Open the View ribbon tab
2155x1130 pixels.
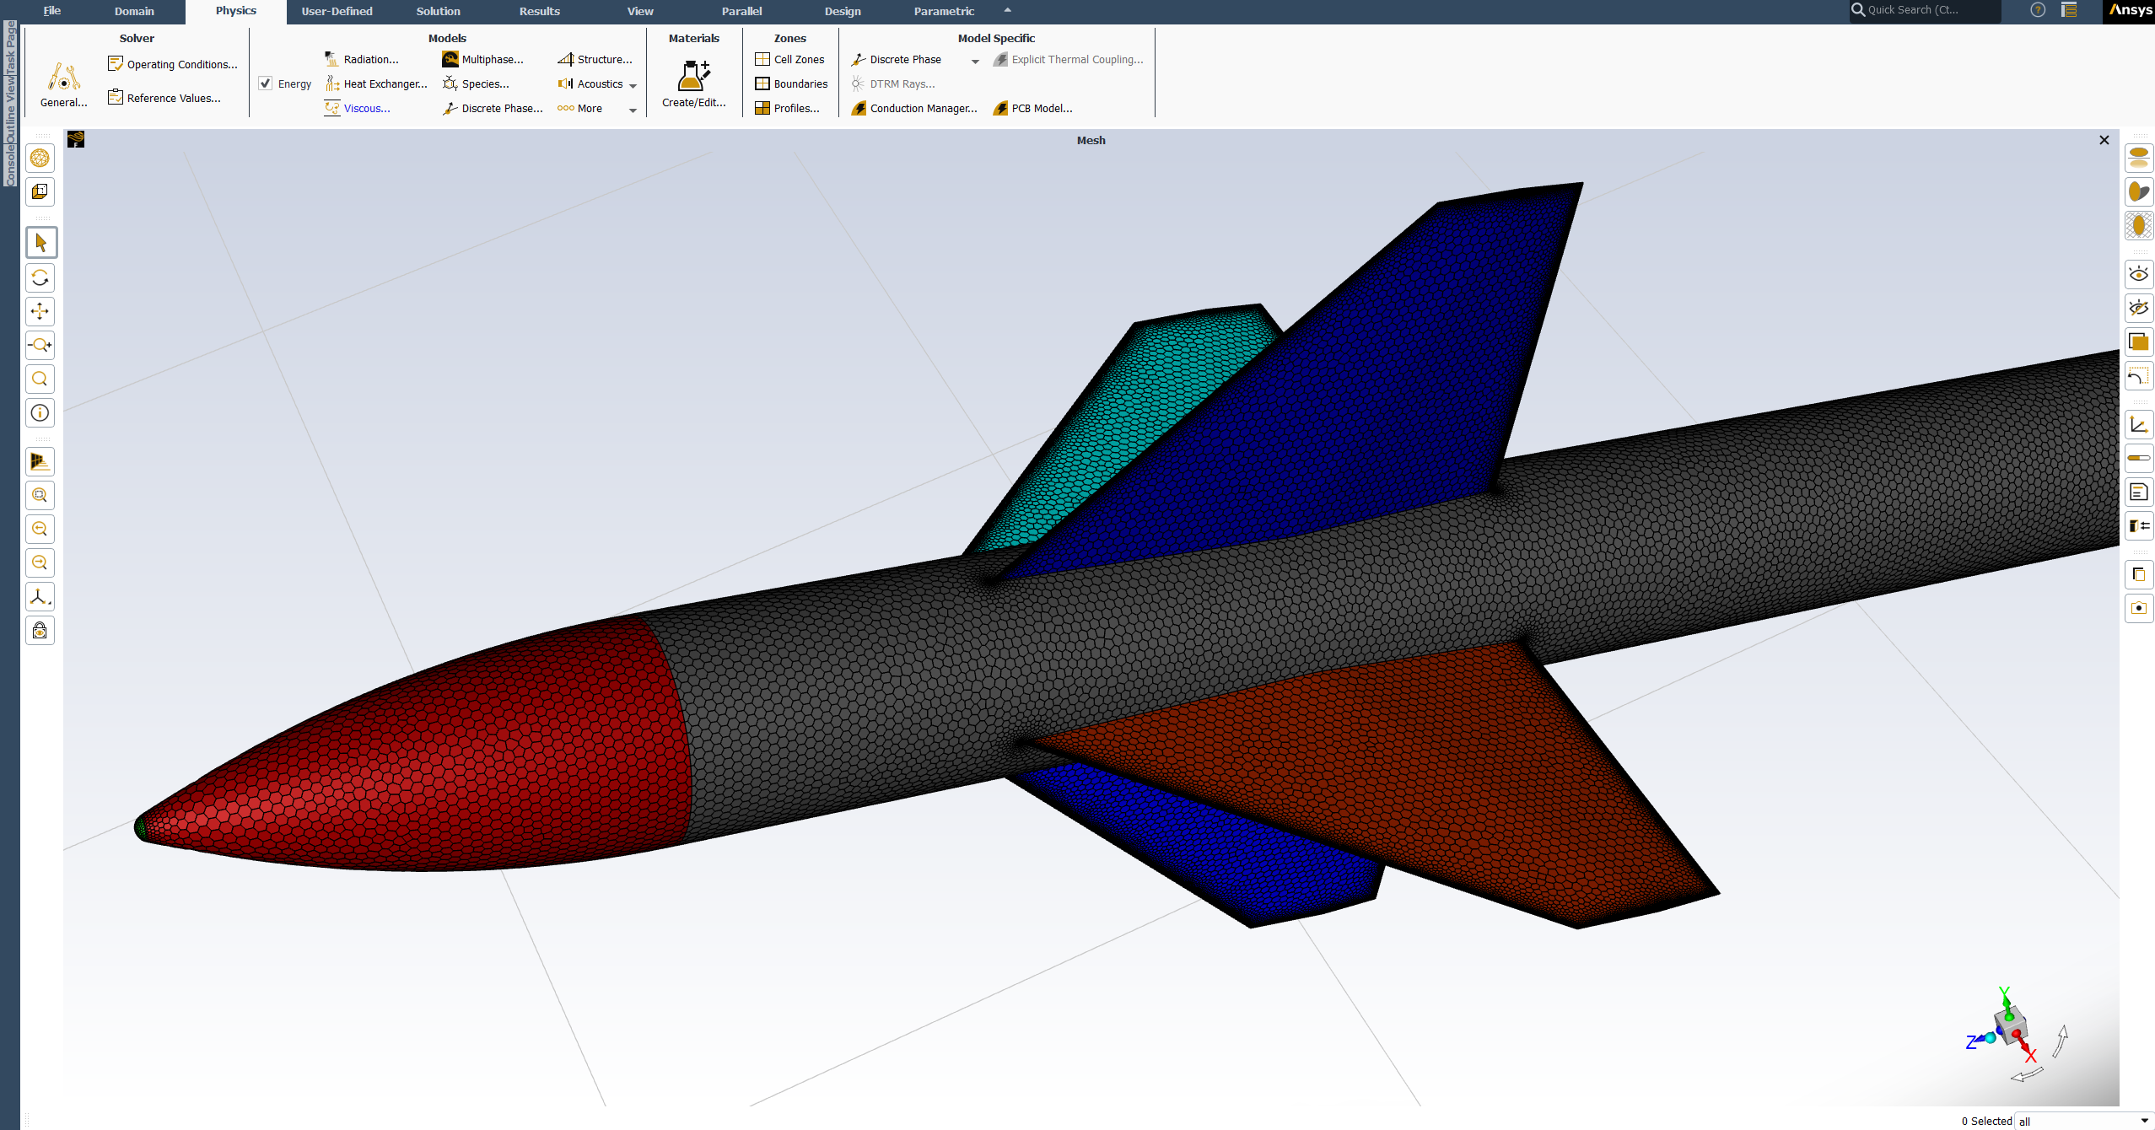(x=640, y=11)
